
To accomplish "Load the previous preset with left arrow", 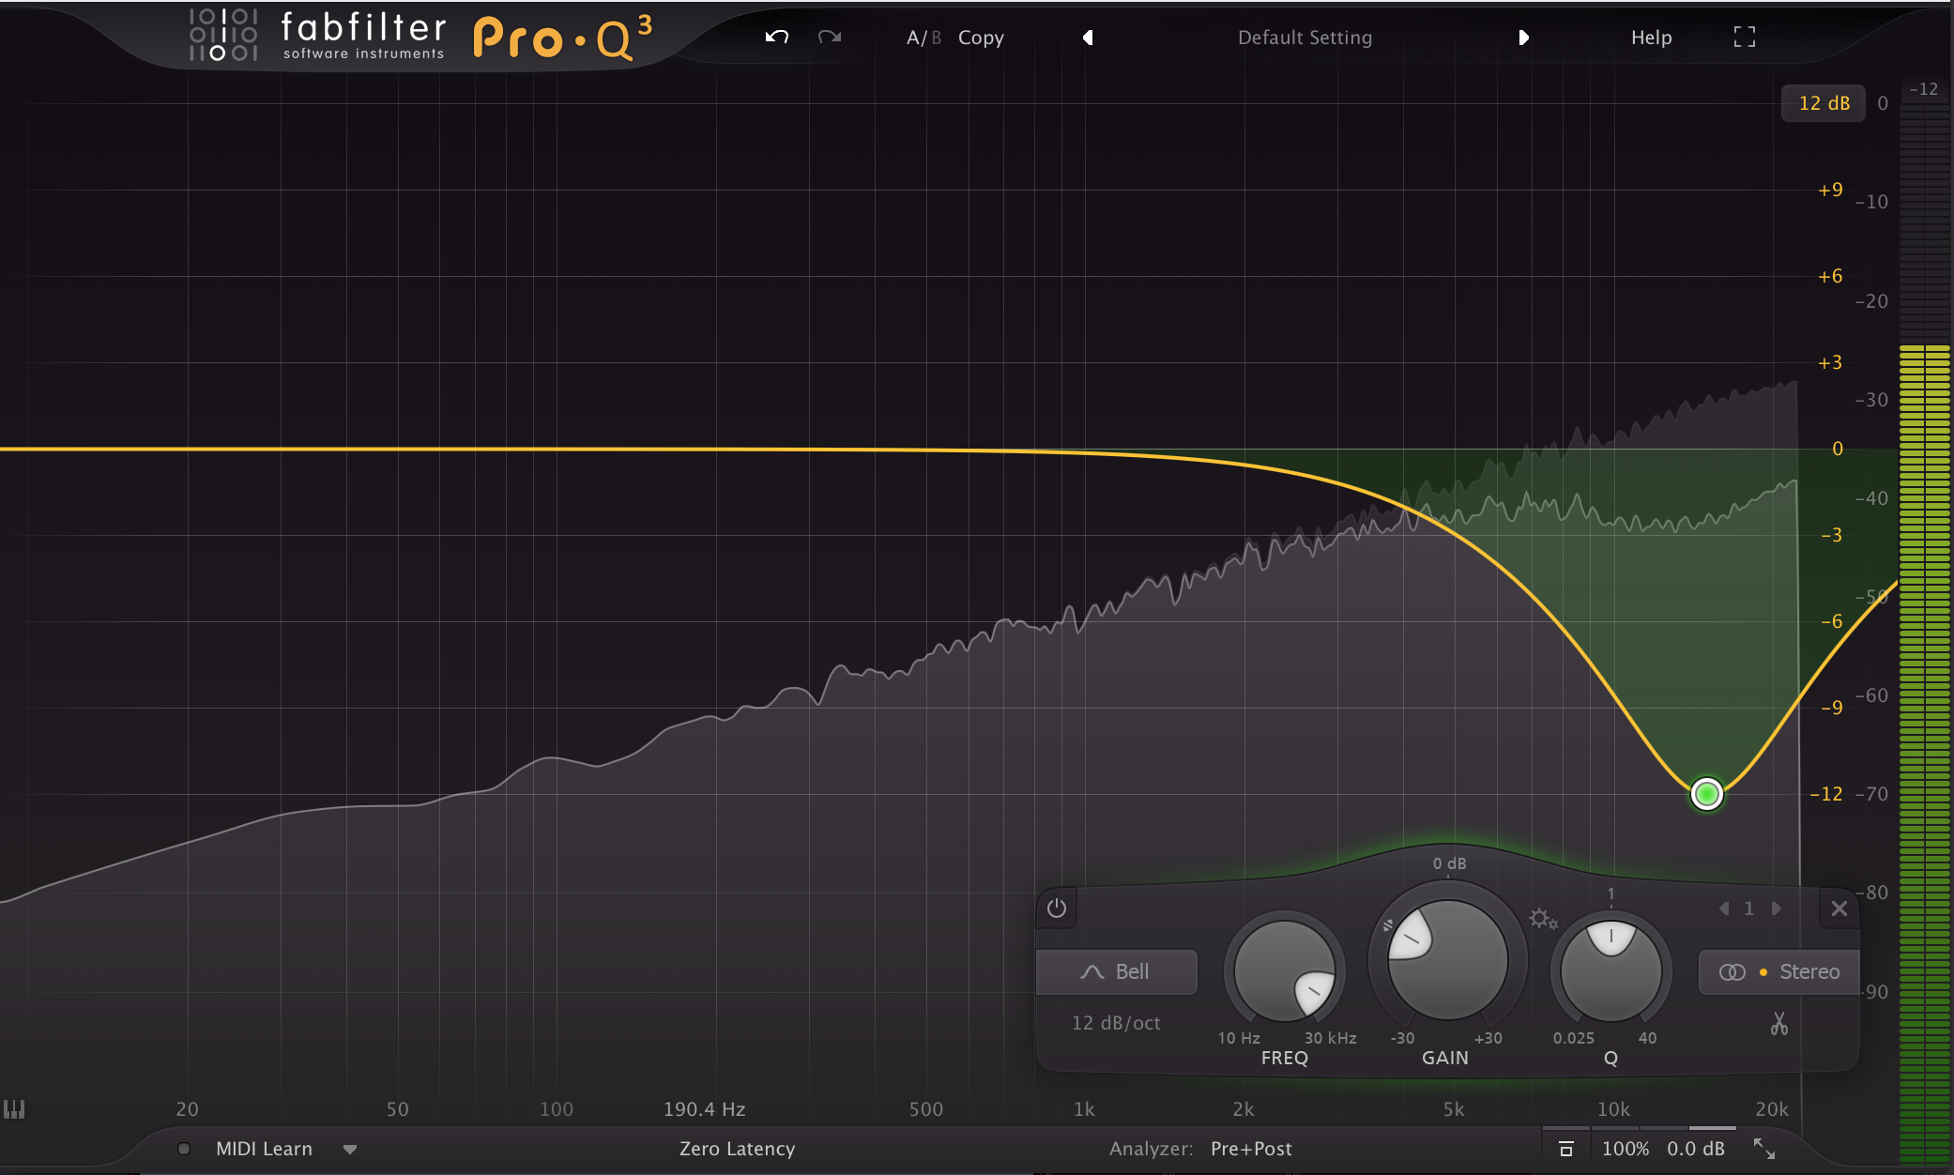I will (x=1088, y=38).
